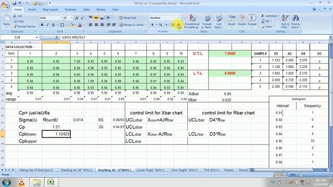Click the AutoSum sigma icon
Viewport: 333px width, 187px height.
point(263,16)
